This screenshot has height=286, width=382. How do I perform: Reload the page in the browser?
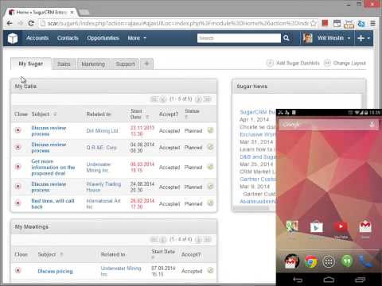click(31, 23)
